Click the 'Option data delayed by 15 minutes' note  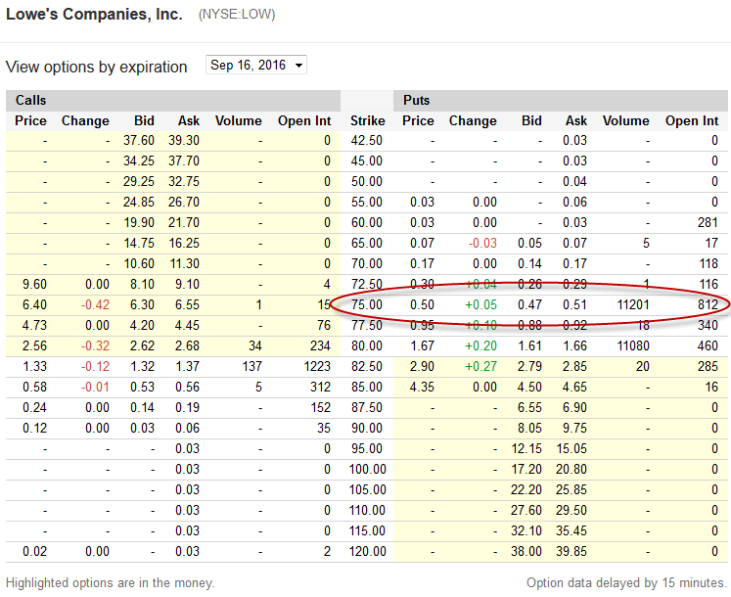[x=626, y=583]
